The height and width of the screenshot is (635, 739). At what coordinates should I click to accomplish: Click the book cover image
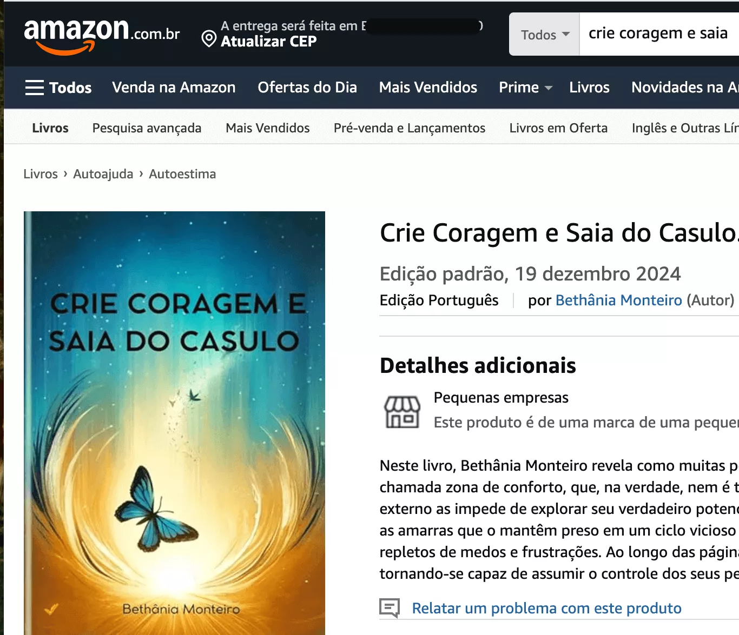[174, 423]
